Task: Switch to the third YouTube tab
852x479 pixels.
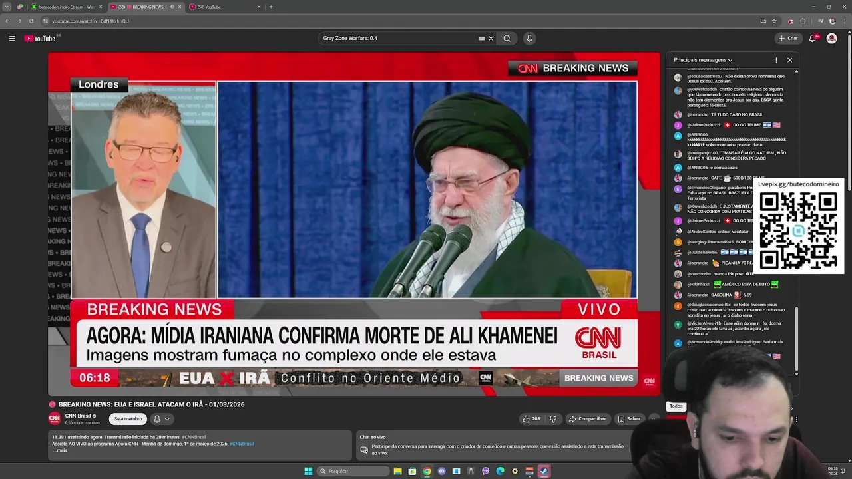Action: click(x=225, y=7)
